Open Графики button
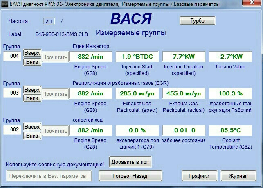Screen dimensions: 263x188 (x=199, y=176)
